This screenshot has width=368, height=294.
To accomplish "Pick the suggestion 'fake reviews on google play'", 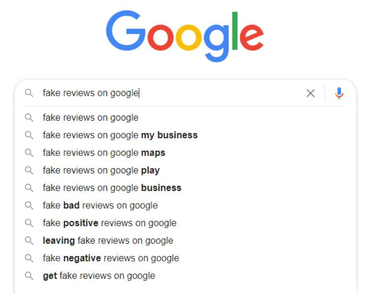I will click(186, 170).
